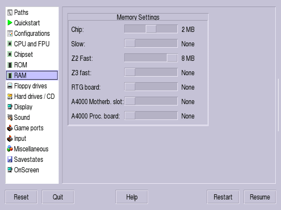Select Configurations in the sidebar
281x210 pixels.
click(32, 33)
